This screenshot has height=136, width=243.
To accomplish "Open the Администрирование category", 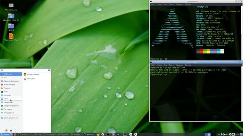I will (11, 81).
